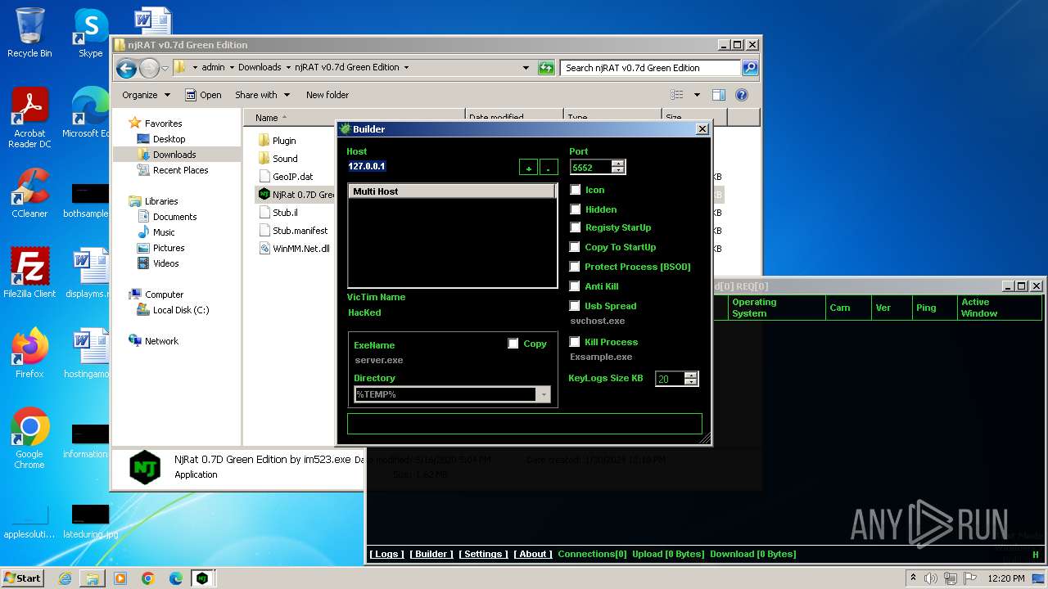This screenshot has height=589, width=1048.
Task: Open Acrobat Reader DC desktop icon
Action: (29, 119)
